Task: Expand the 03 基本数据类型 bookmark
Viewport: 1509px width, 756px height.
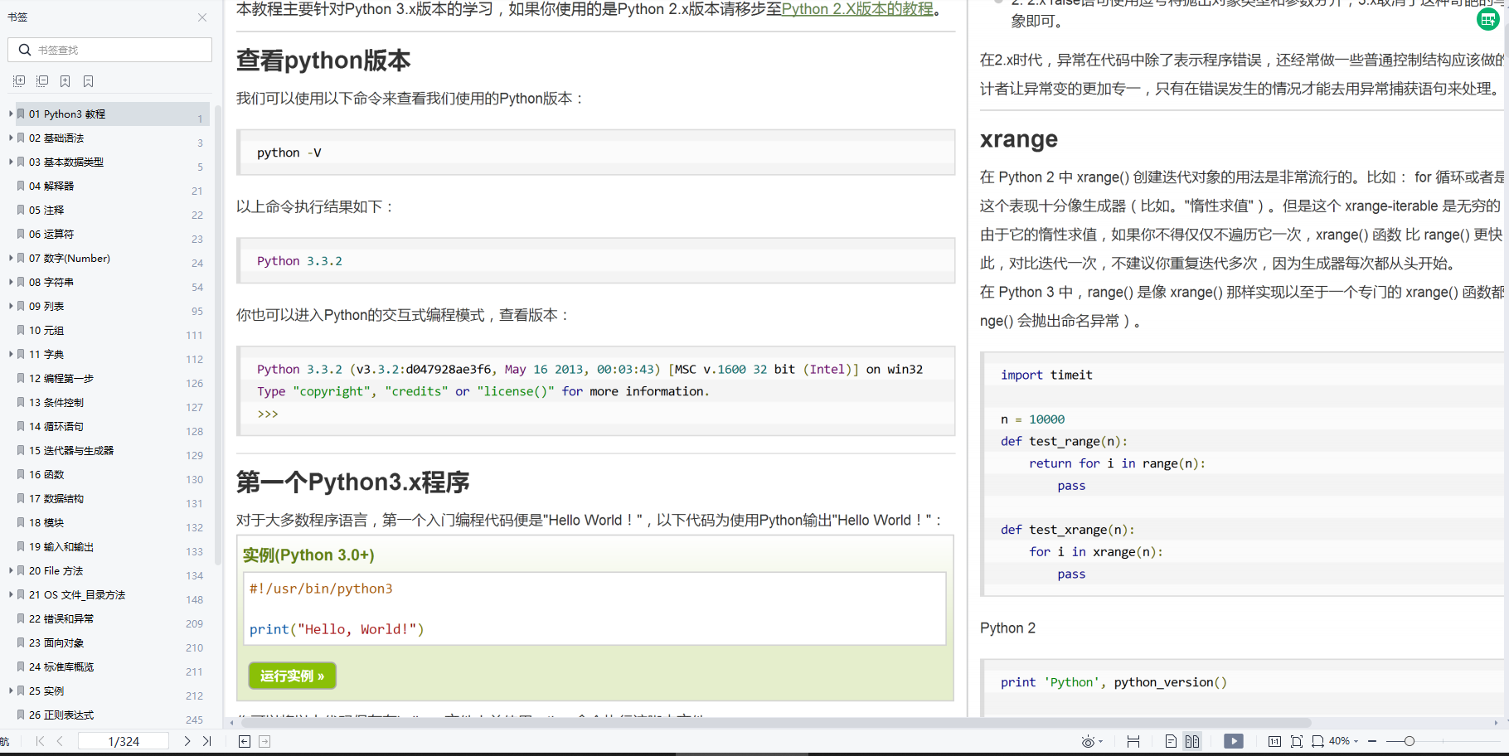Action: coord(11,162)
